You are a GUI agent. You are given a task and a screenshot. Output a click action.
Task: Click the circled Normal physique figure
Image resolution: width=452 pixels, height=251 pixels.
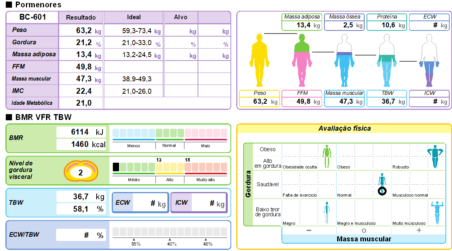click(382, 184)
